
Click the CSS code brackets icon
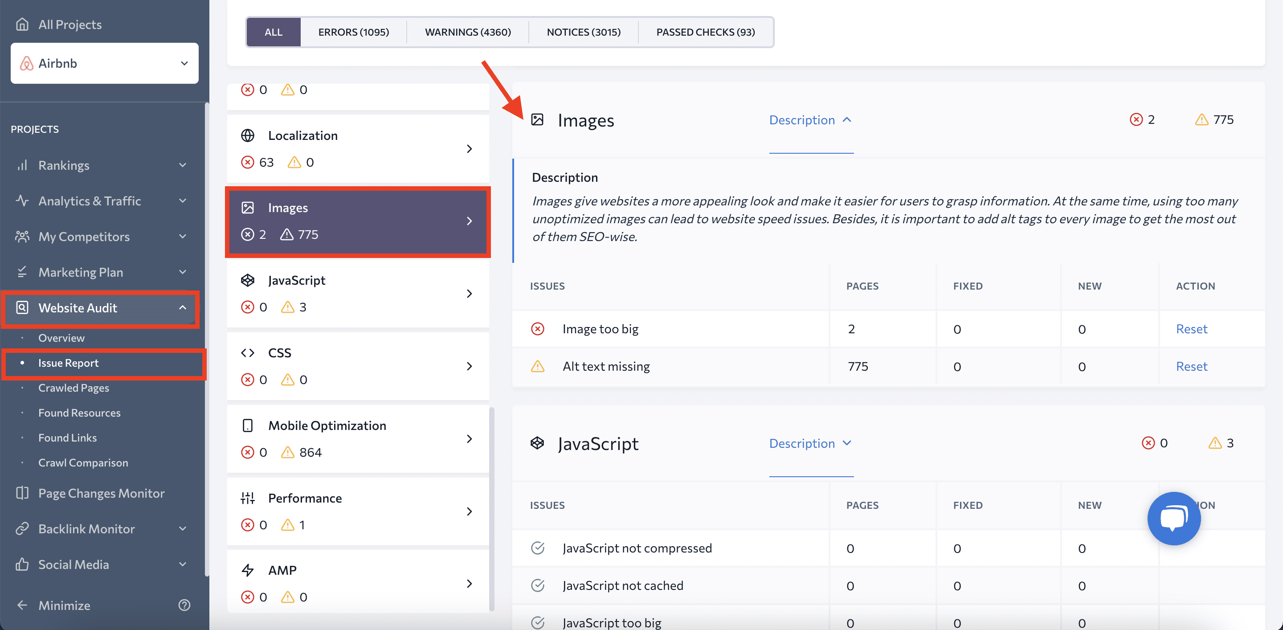(248, 352)
